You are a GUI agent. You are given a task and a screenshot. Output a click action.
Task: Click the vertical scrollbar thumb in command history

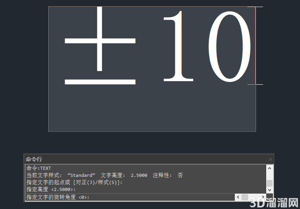(x=269, y=183)
